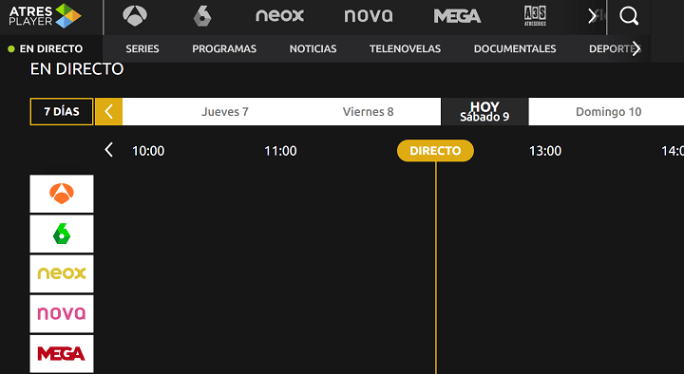Image resolution: width=684 pixels, height=374 pixels.
Task: Select the Jueves 7 day tab
Action: [224, 112]
